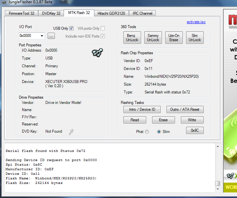The image size is (237, 198).
Task: Select the Phat radio button
Action: tap(147, 132)
